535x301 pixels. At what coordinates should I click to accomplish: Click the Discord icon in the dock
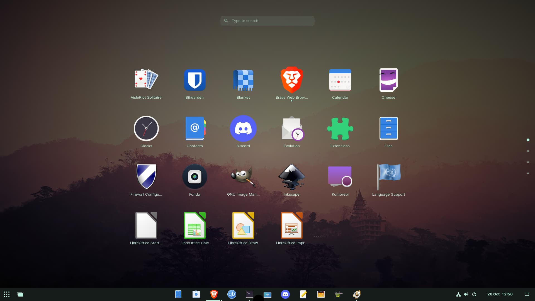(x=285, y=294)
